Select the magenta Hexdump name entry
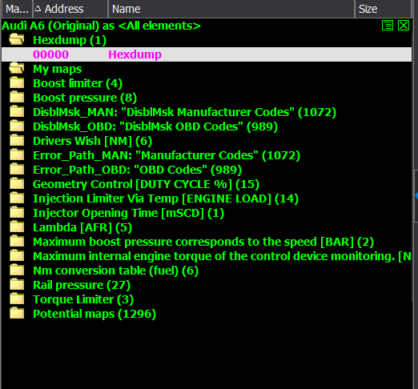The width and height of the screenshot is (418, 389). pos(135,54)
